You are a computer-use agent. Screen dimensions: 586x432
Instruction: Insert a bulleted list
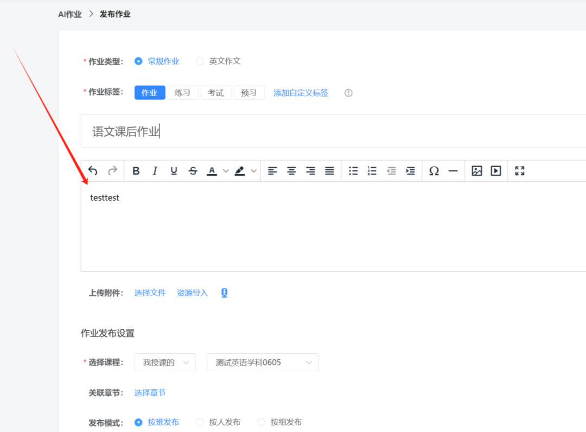(353, 171)
